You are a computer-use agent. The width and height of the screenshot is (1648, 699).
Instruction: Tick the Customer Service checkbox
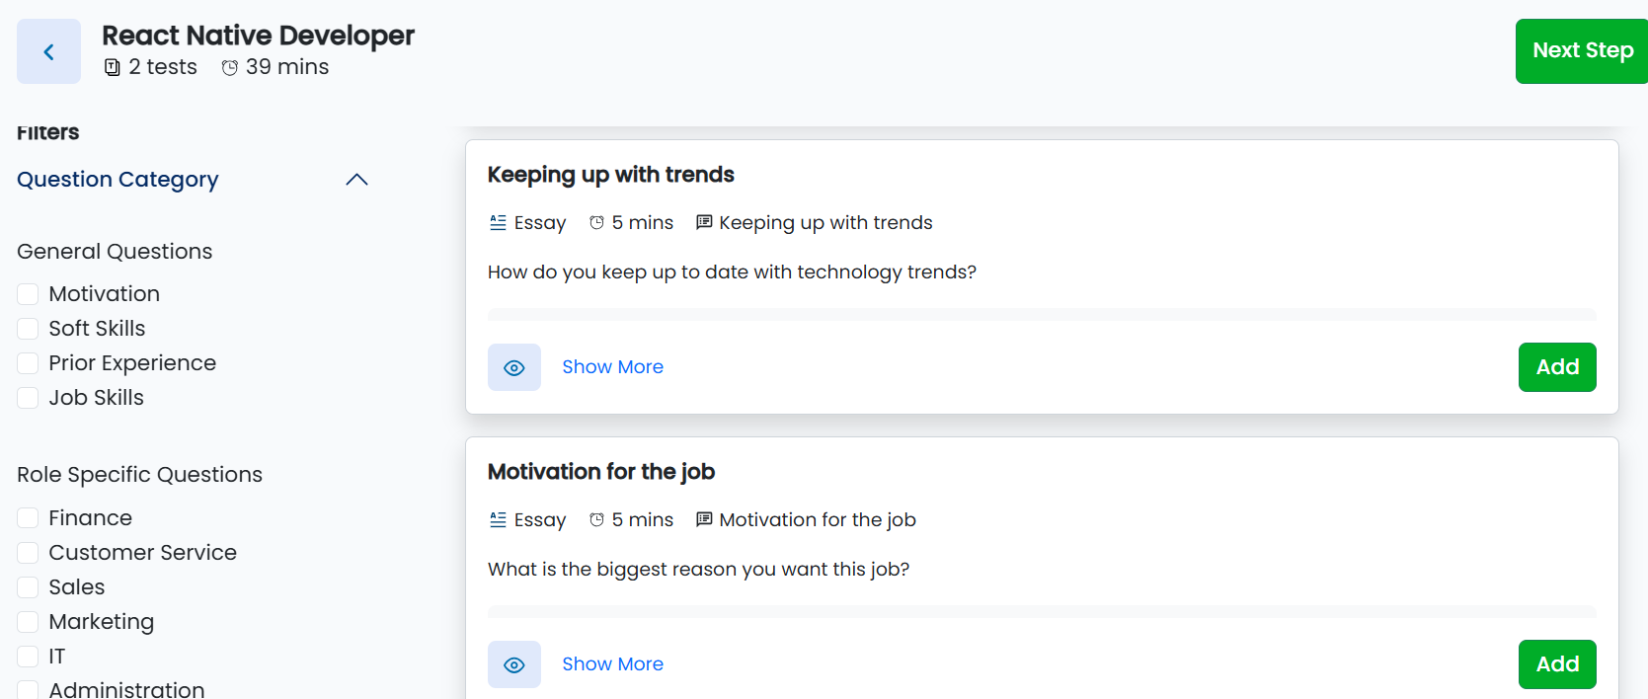click(28, 553)
